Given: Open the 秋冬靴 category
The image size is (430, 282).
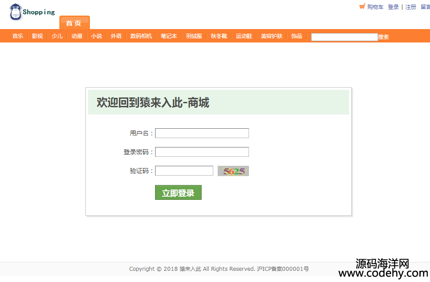Looking at the screenshot, I should click(x=219, y=36).
